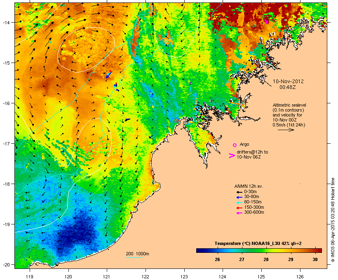338x280 pixels.
Task: Click the (0.1m contours) text
Action: point(288,110)
